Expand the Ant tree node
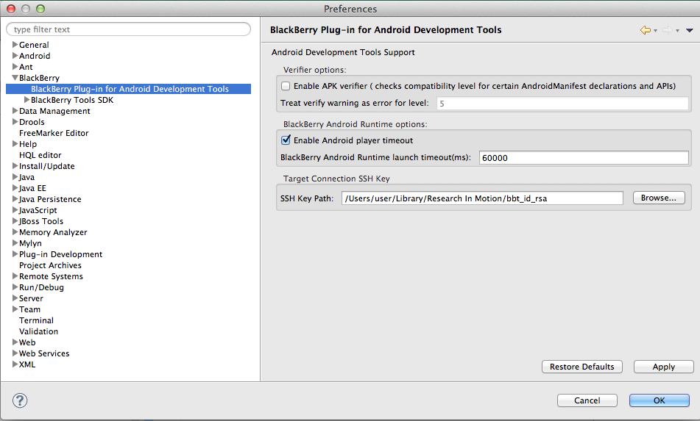This screenshot has width=700, height=421. pyautogui.click(x=15, y=67)
